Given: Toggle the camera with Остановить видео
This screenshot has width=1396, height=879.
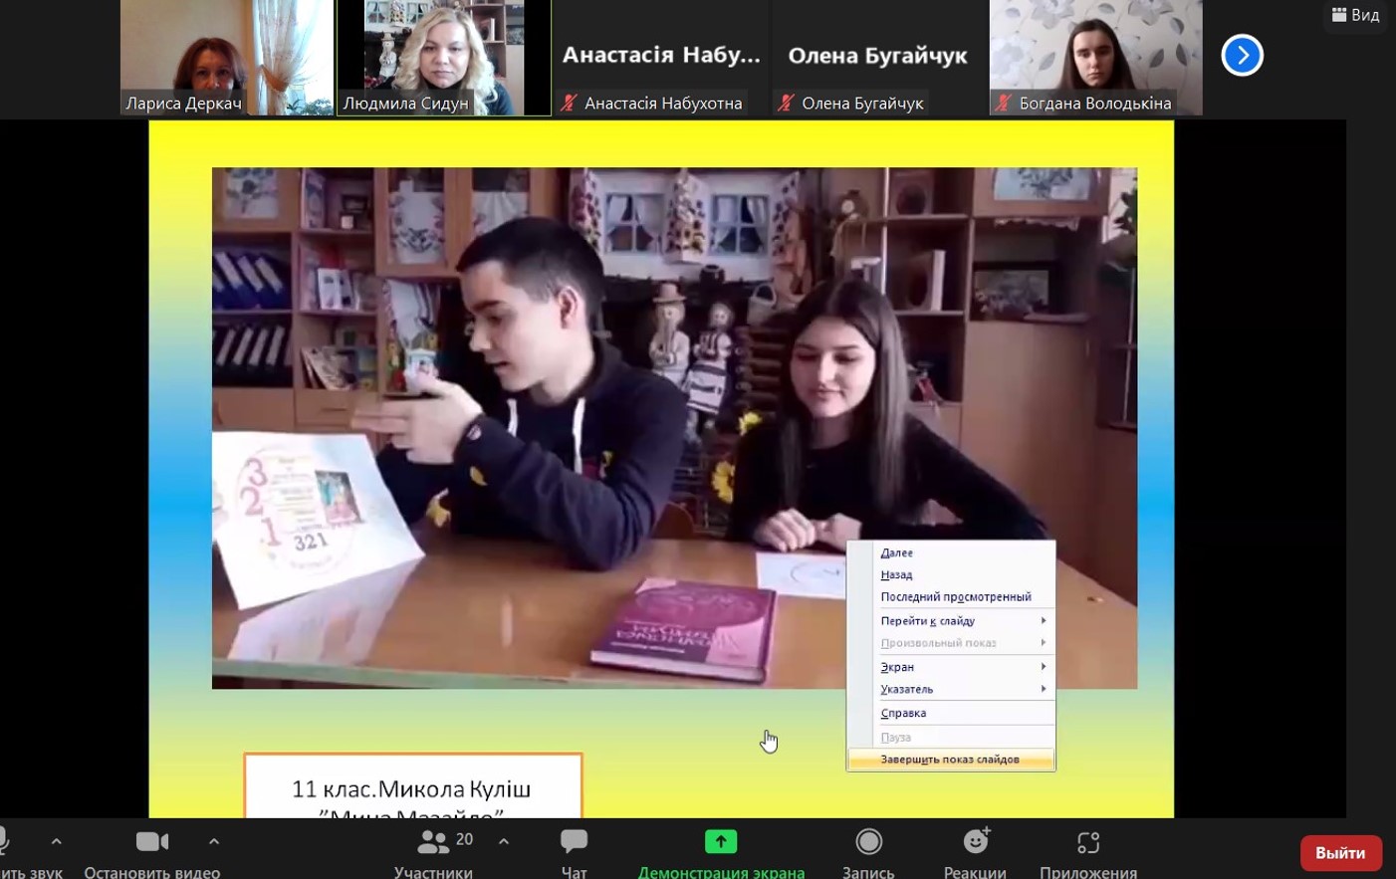Looking at the screenshot, I should 152,842.
